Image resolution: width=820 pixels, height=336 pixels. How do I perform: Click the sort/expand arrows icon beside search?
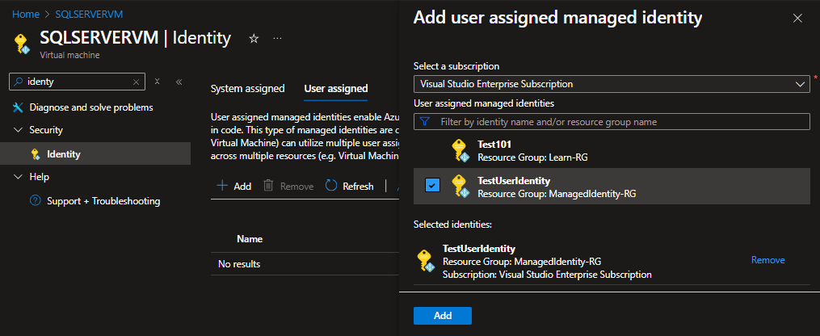point(157,82)
